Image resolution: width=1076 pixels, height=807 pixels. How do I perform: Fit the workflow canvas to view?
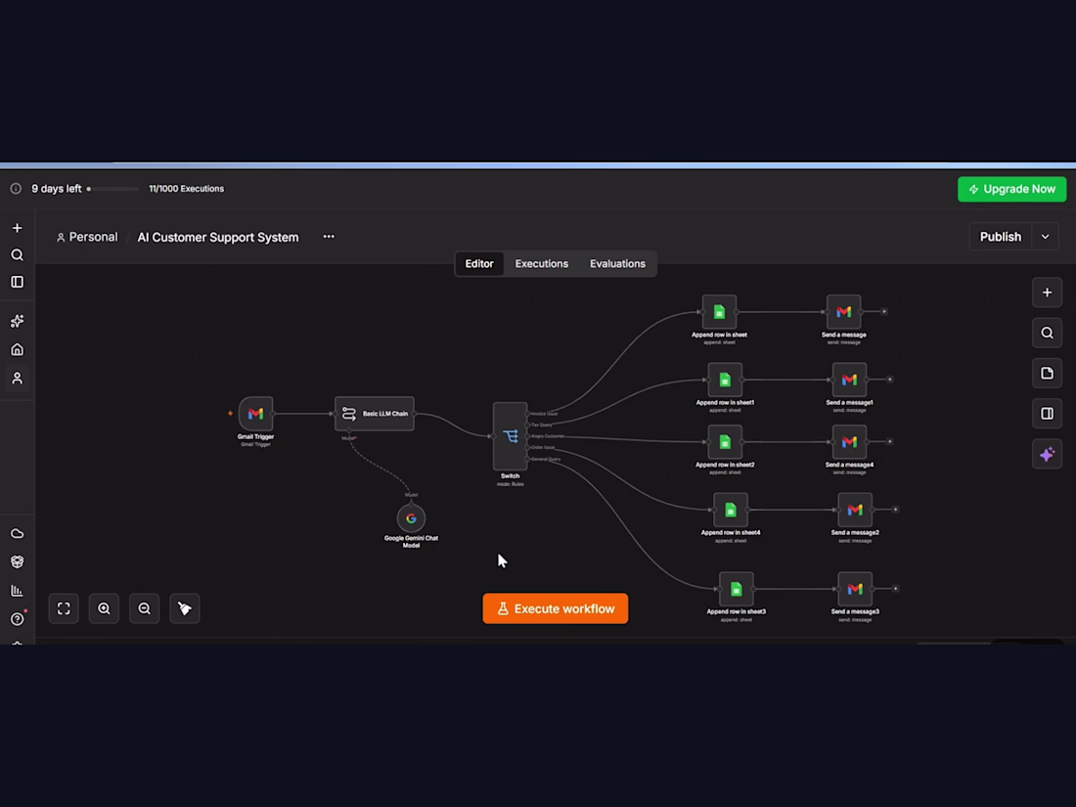(64, 608)
